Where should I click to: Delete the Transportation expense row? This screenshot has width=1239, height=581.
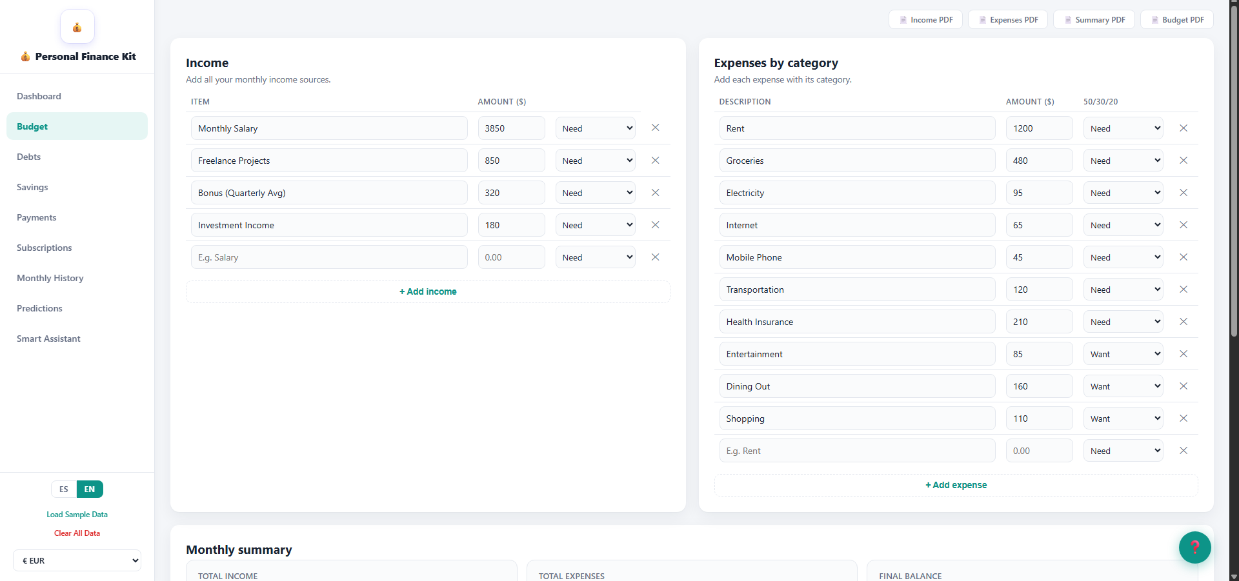(x=1184, y=289)
